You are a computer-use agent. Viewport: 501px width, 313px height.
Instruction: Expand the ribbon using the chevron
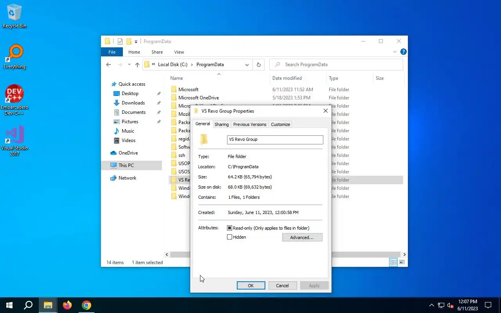tap(395, 52)
